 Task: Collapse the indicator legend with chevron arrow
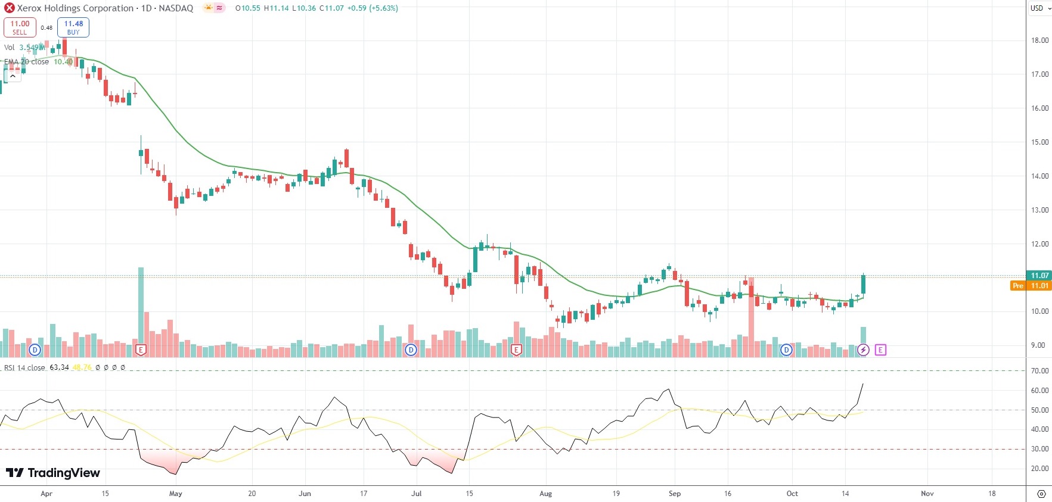13,76
